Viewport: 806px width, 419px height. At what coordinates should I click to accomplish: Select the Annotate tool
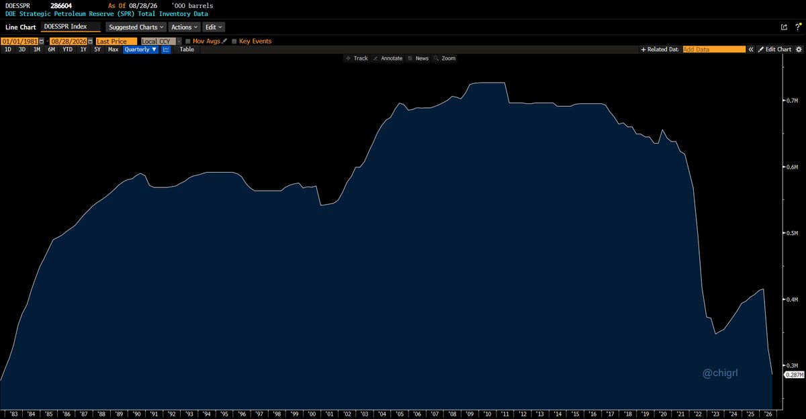point(388,58)
